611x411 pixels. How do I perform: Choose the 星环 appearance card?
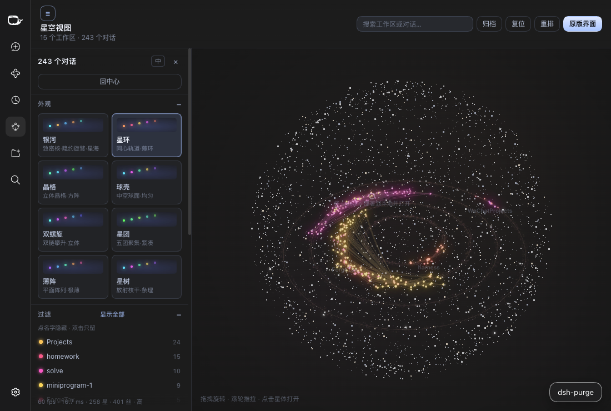click(x=147, y=135)
